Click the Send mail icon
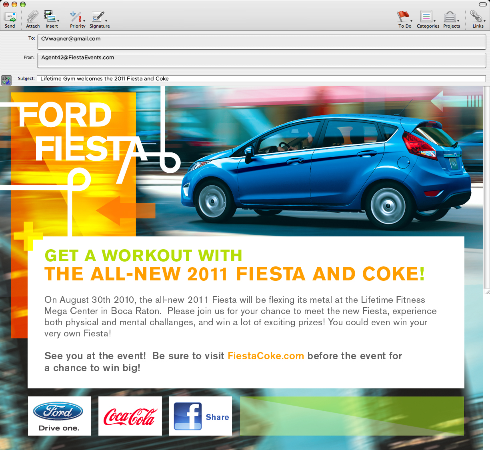Image resolution: width=490 pixels, height=450 pixels. pos(10,17)
